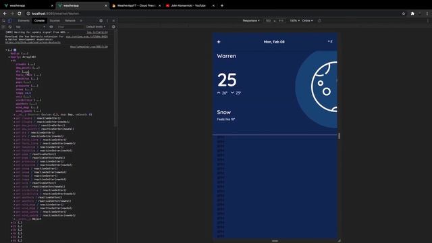Close the first weatherapp browser tab
Image resolution: width=432 pixels, height=243 pixels.
52,5
